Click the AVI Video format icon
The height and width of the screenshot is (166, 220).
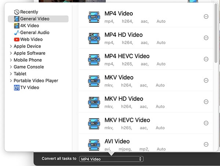(94, 145)
